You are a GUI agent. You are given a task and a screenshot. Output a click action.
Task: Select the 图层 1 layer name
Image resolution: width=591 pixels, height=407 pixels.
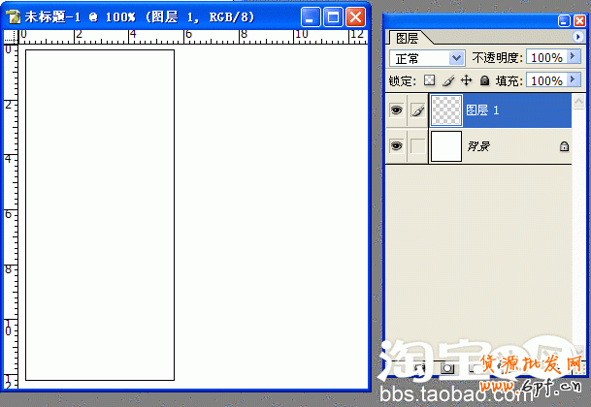click(483, 111)
